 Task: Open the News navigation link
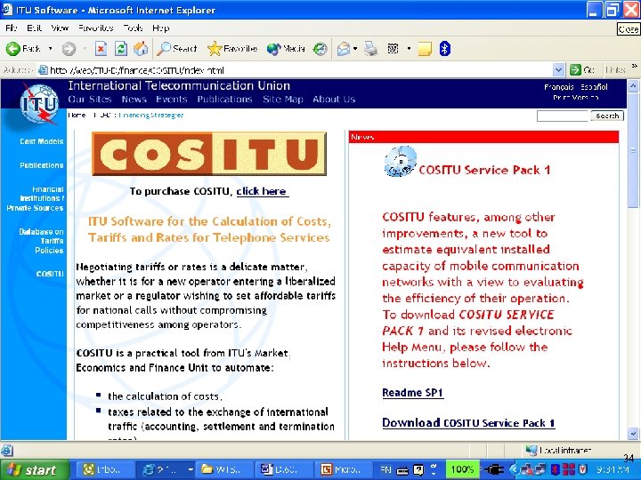click(x=134, y=100)
